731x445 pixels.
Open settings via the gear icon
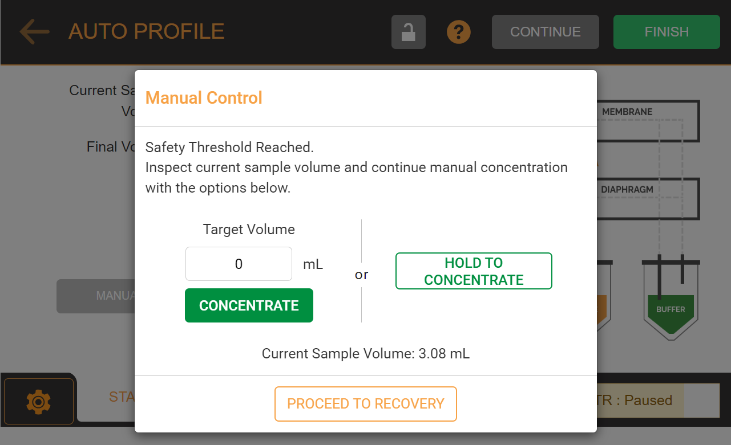point(39,402)
